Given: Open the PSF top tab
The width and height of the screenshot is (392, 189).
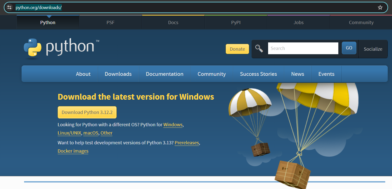Looking at the screenshot, I should 111,22.
